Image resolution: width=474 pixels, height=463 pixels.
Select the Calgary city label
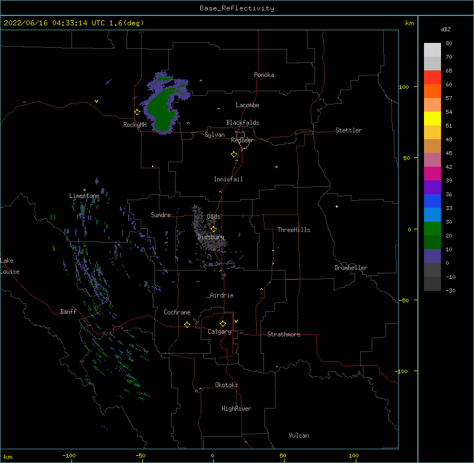(x=219, y=332)
